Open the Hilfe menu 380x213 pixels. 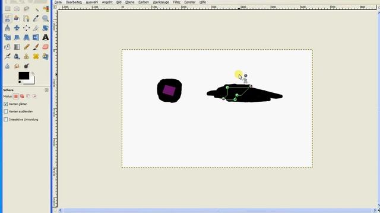pos(202,2)
